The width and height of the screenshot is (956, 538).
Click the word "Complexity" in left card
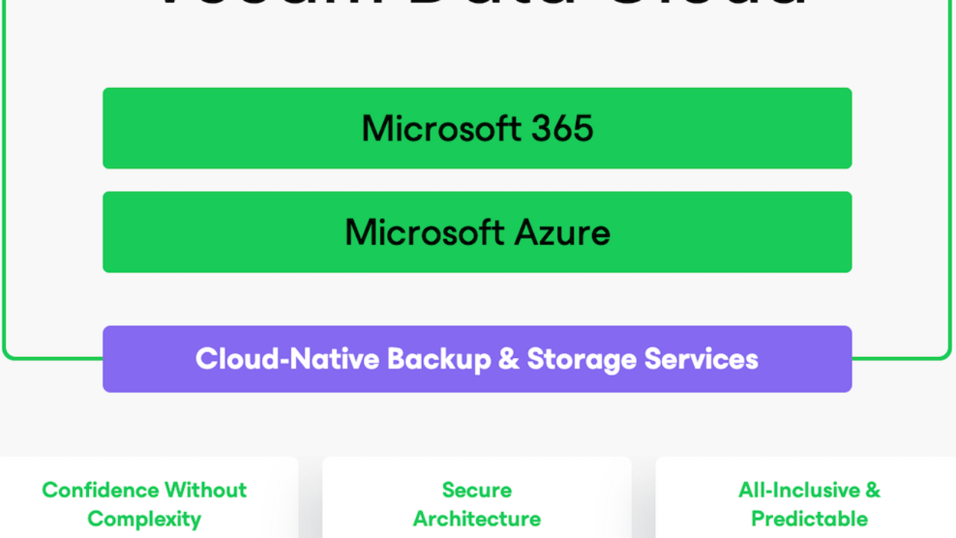(144, 519)
